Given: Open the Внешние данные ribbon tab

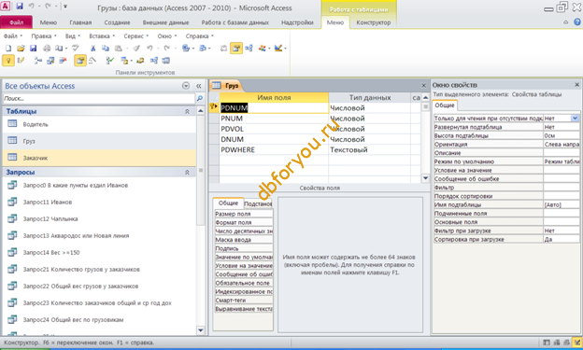Looking at the screenshot, I should pyautogui.click(x=165, y=22).
